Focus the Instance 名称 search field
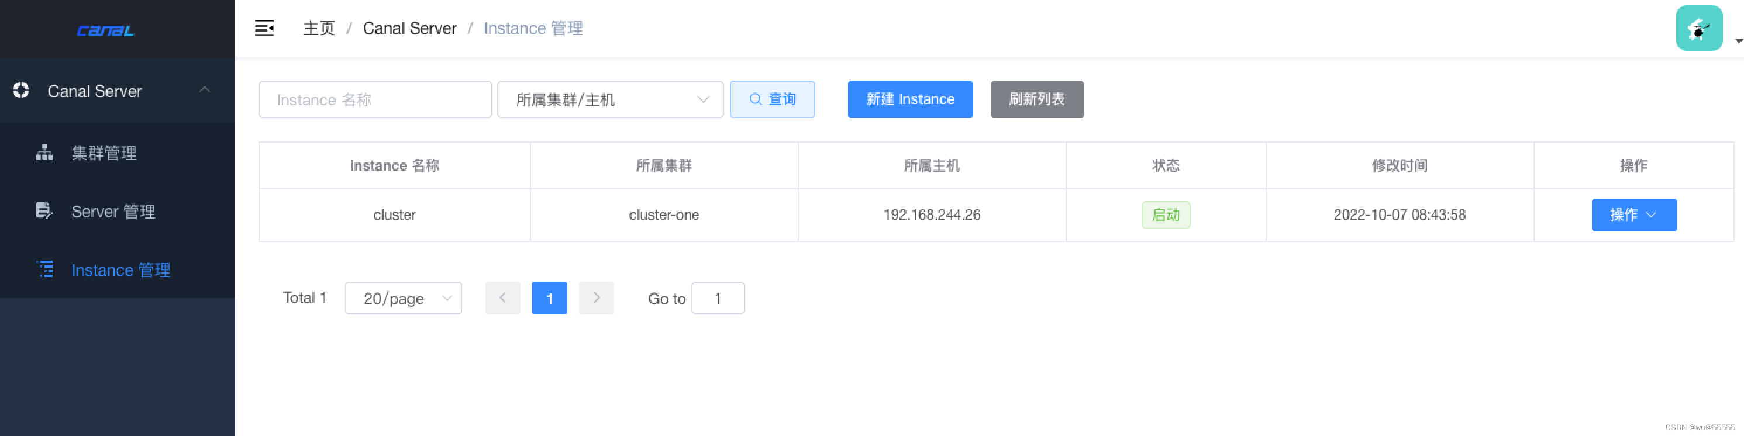 375,99
